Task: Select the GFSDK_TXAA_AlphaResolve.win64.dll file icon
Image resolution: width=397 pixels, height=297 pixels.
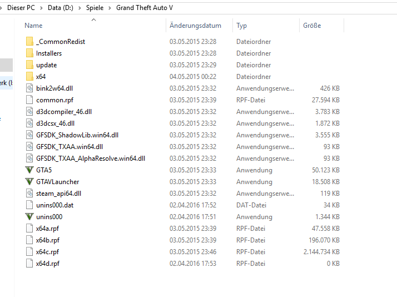Action: 29,158
